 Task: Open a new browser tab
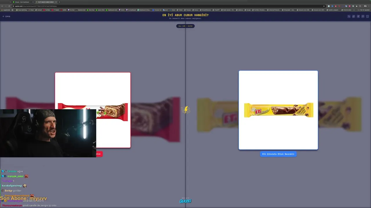59,2
